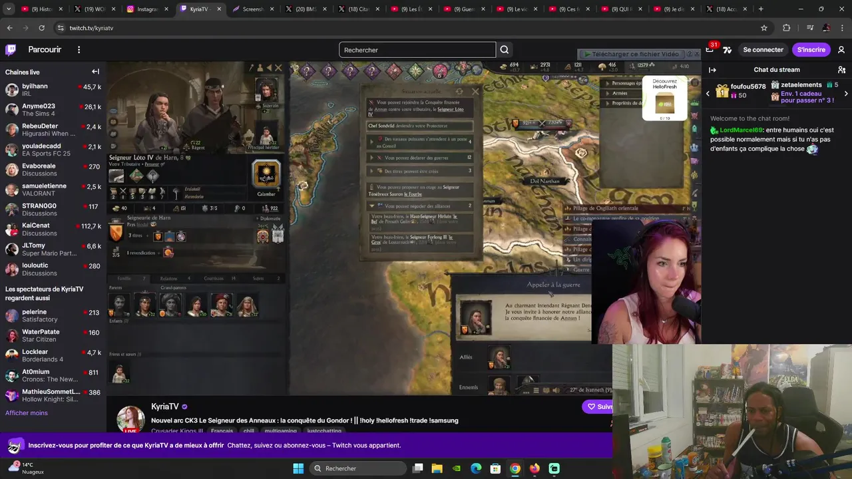Open Parcourir in the Twitch header
The height and width of the screenshot is (479, 852).
(45, 50)
